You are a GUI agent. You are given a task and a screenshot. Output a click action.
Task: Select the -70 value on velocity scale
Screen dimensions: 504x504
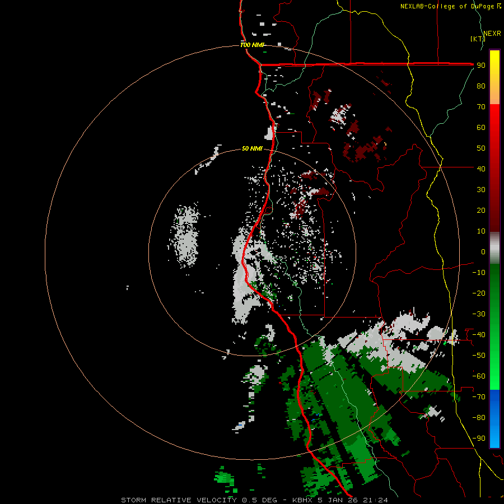tap(479, 396)
